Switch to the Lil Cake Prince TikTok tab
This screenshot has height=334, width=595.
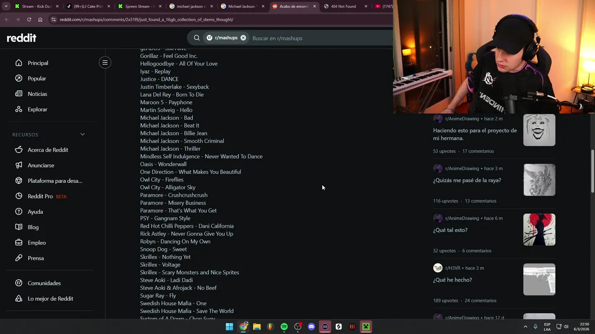(x=88, y=6)
